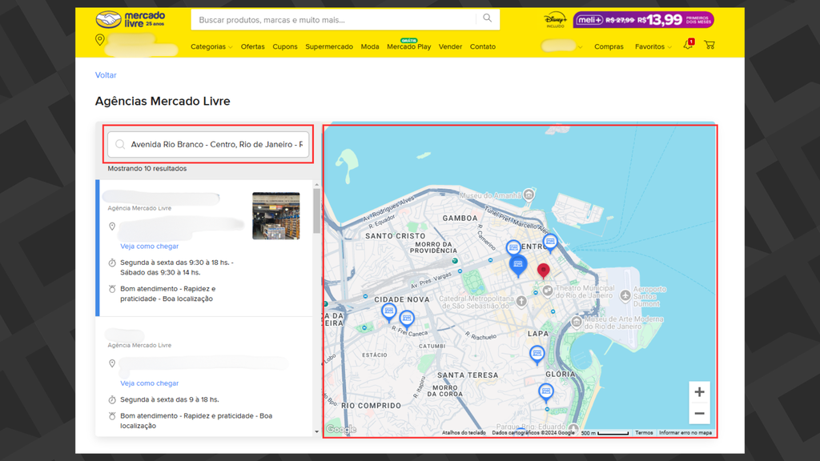Screen dimensions: 820x461
Task: Open Cupons menu item
Action: [x=285, y=46]
